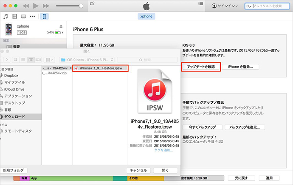Open the arrange-by dropdown in file dialog

(x=49, y=60)
